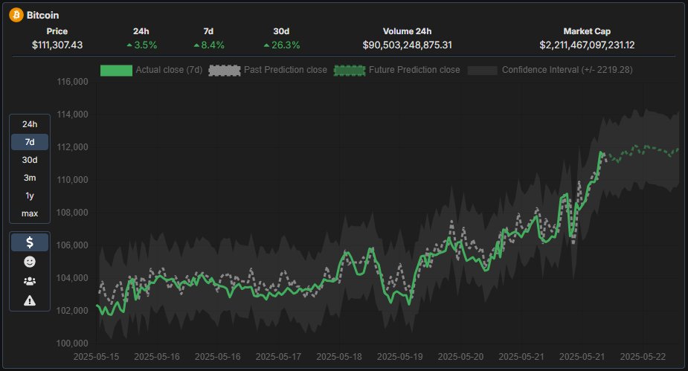Click the 24h change value 3.5%

(x=146, y=45)
